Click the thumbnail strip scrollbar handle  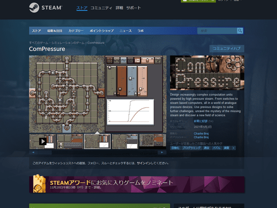(45, 153)
